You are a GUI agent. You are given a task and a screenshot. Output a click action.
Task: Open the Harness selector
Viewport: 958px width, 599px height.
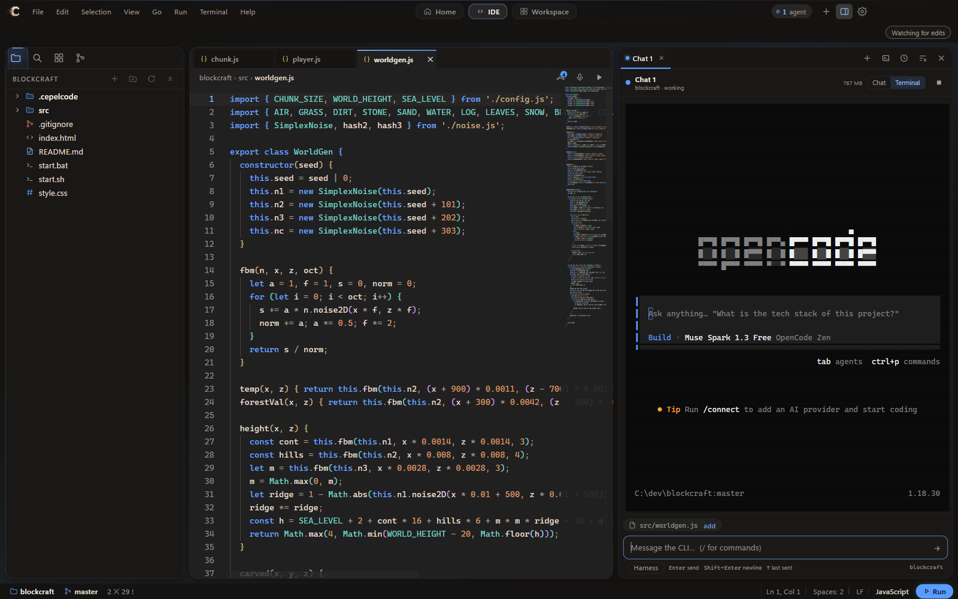coord(645,568)
